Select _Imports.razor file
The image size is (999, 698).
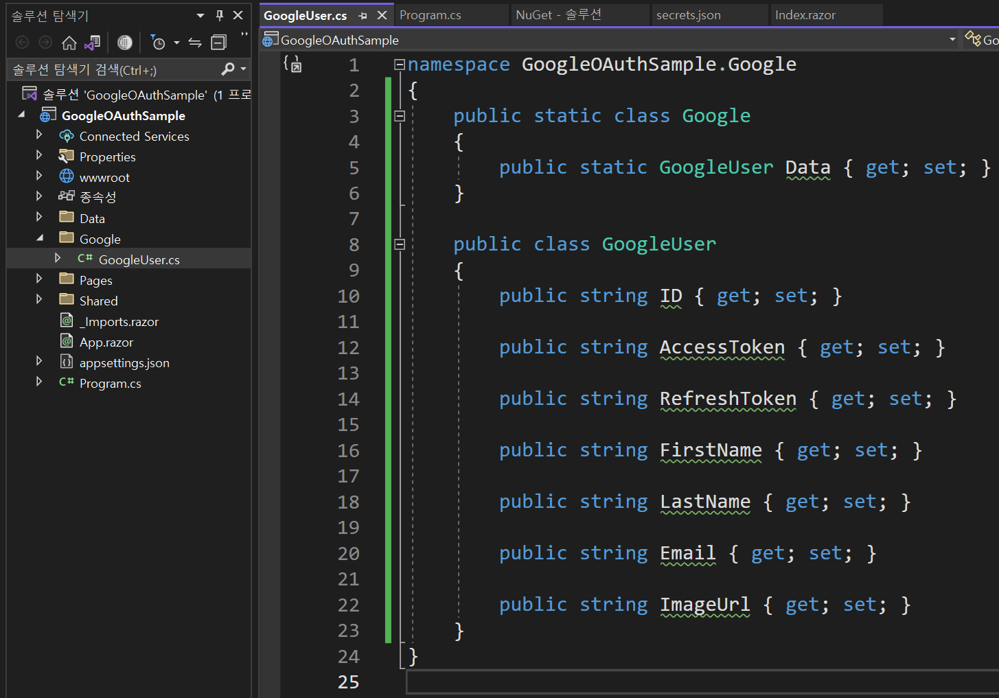point(119,322)
